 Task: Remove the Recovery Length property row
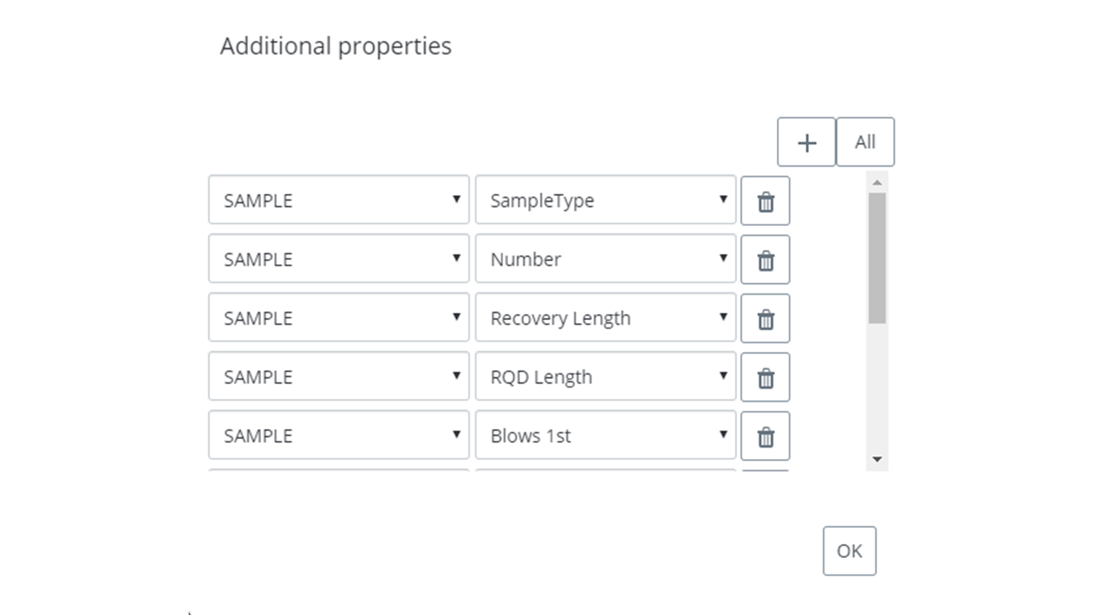coord(765,318)
